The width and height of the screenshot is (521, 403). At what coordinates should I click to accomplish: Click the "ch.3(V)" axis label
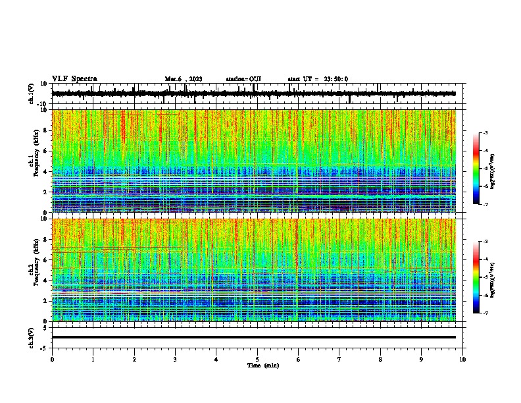(x=32, y=338)
